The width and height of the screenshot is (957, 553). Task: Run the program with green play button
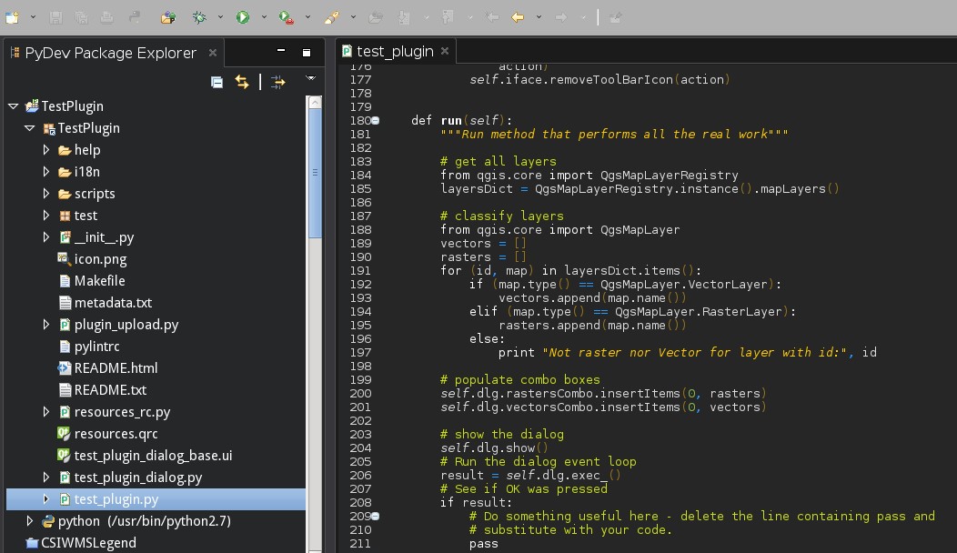pyautogui.click(x=243, y=17)
